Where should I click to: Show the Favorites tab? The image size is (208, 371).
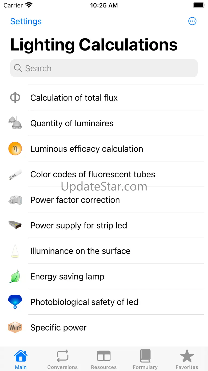[x=187, y=359]
